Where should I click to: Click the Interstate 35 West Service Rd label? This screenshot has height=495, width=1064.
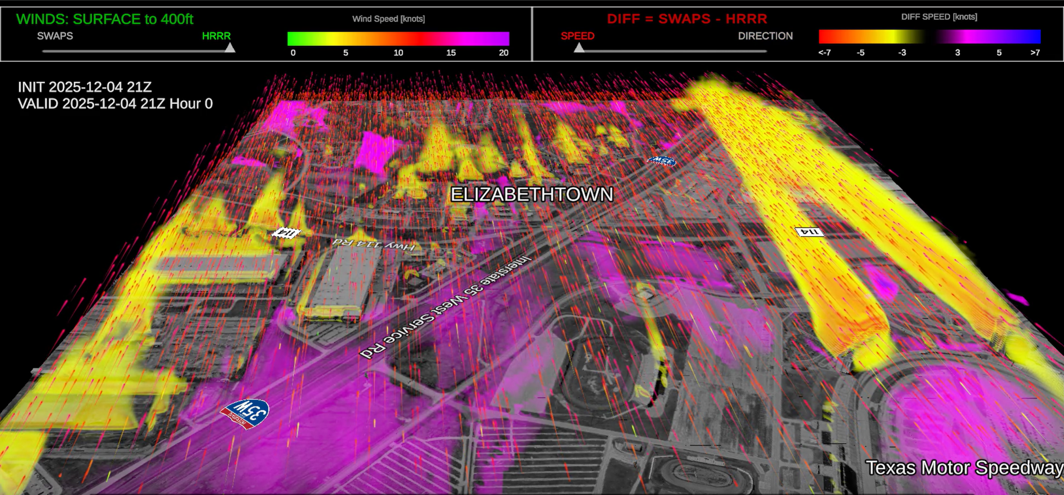(446, 306)
